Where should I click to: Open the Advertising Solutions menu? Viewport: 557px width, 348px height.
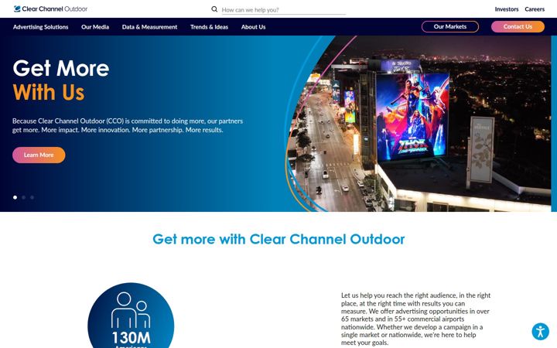click(40, 27)
